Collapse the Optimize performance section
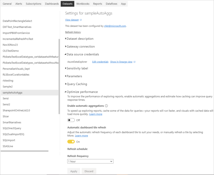This screenshot has height=175, width=214. click(x=81, y=92)
